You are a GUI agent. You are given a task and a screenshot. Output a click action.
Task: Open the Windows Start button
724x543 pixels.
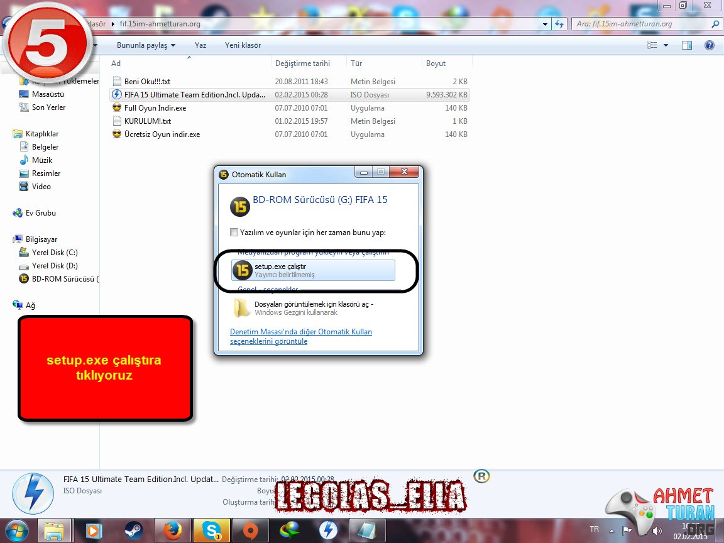tap(16, 531)
